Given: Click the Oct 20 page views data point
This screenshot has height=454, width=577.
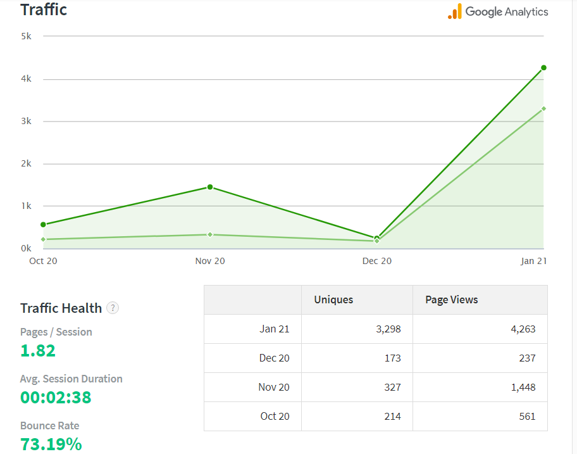Looking at the screenshot, I should pos(43,225).
